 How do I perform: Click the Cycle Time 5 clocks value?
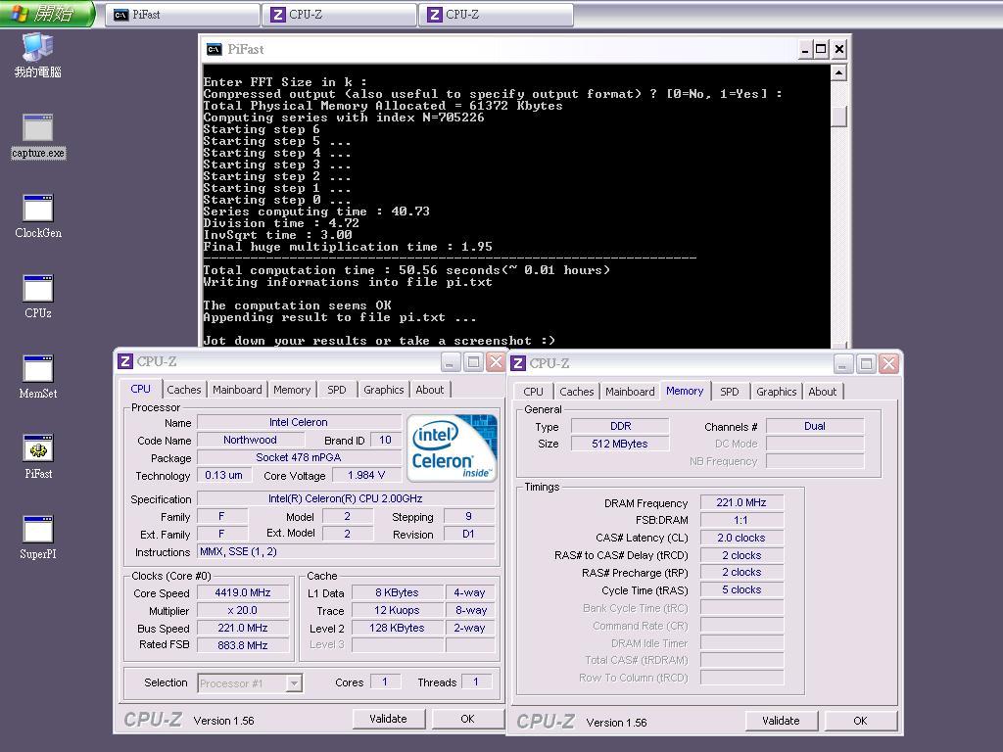pyautogui.click(x=741, y=589)
